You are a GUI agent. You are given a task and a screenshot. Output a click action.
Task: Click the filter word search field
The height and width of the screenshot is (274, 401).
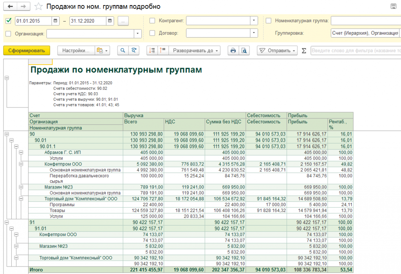[356, 50]
